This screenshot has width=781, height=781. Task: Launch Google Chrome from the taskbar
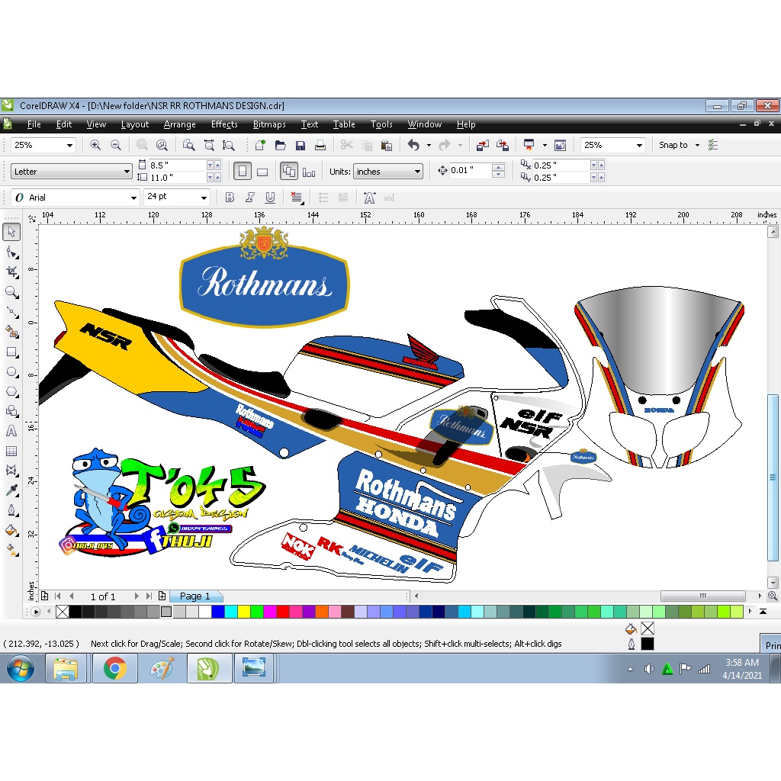click(x=114, y=670)
